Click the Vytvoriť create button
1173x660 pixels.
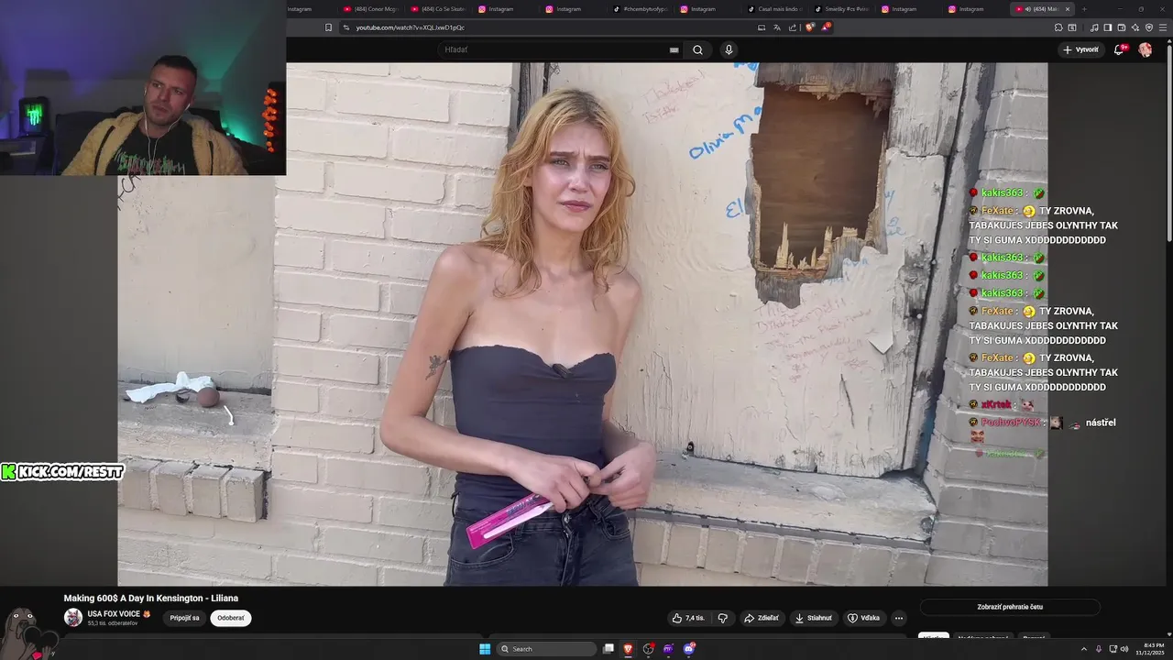(1081, 49)
